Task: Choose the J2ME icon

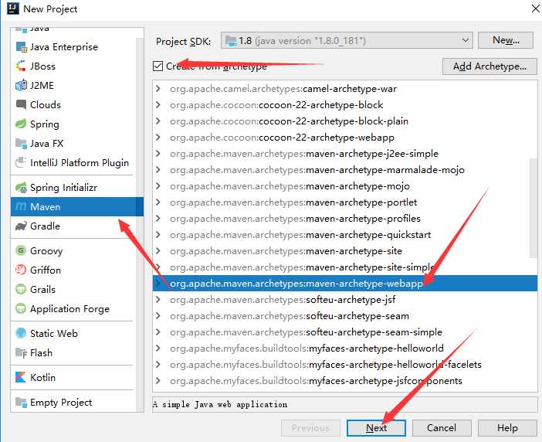Action: 21,86
